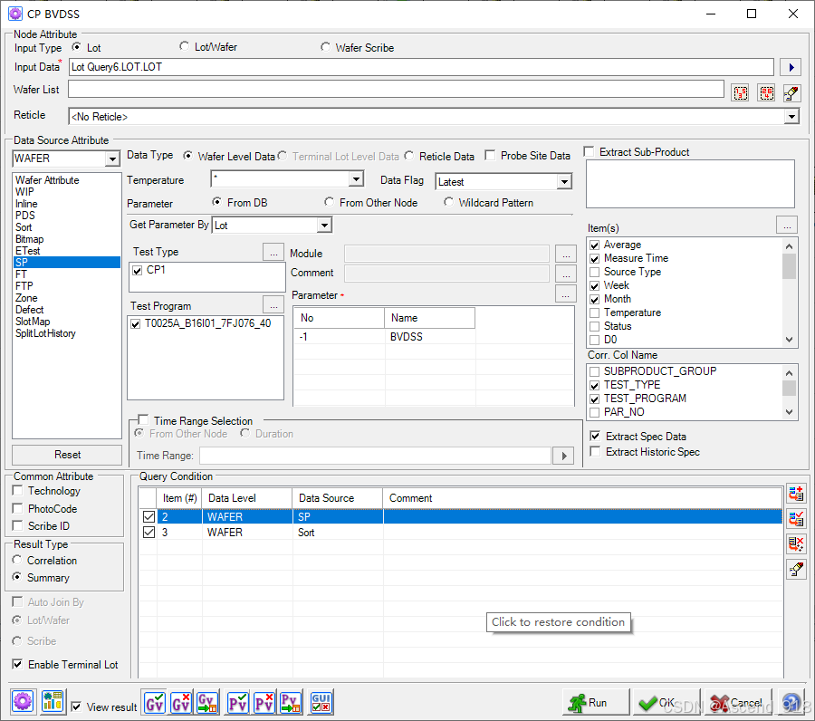Screen dimensions: 815x721
Task: Click the update query condition icon
Action: 796,518
